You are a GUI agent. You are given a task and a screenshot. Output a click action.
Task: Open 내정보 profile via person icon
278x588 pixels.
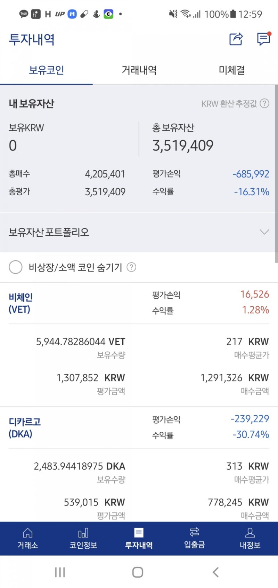250,538
